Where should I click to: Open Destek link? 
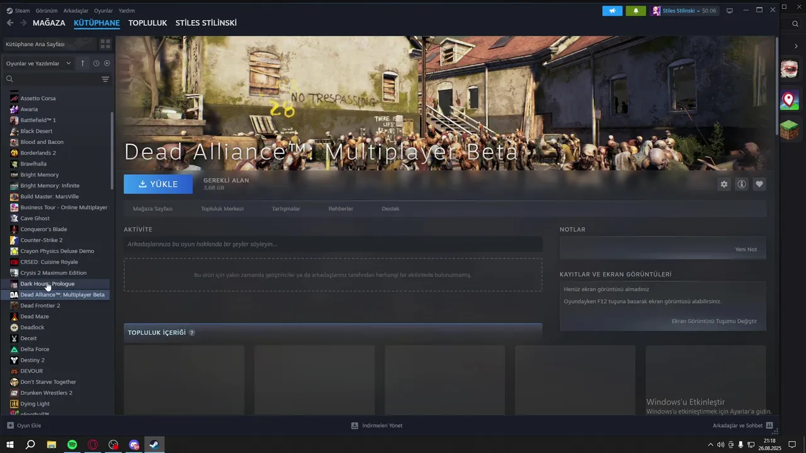(390, 208)
